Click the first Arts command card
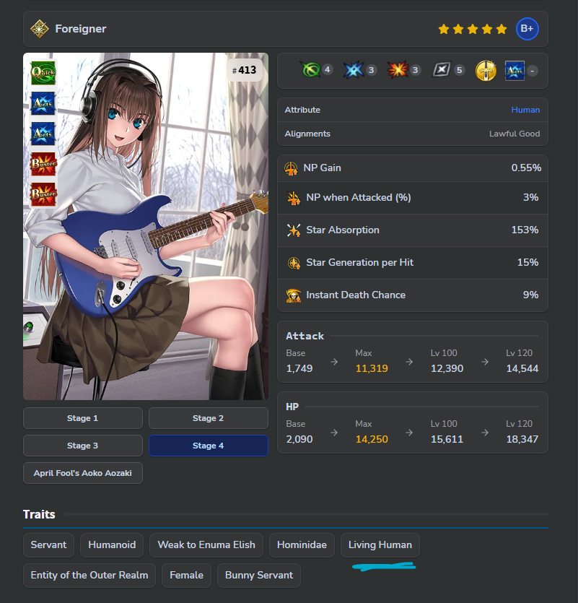578x603 pixels. point(43,103)
